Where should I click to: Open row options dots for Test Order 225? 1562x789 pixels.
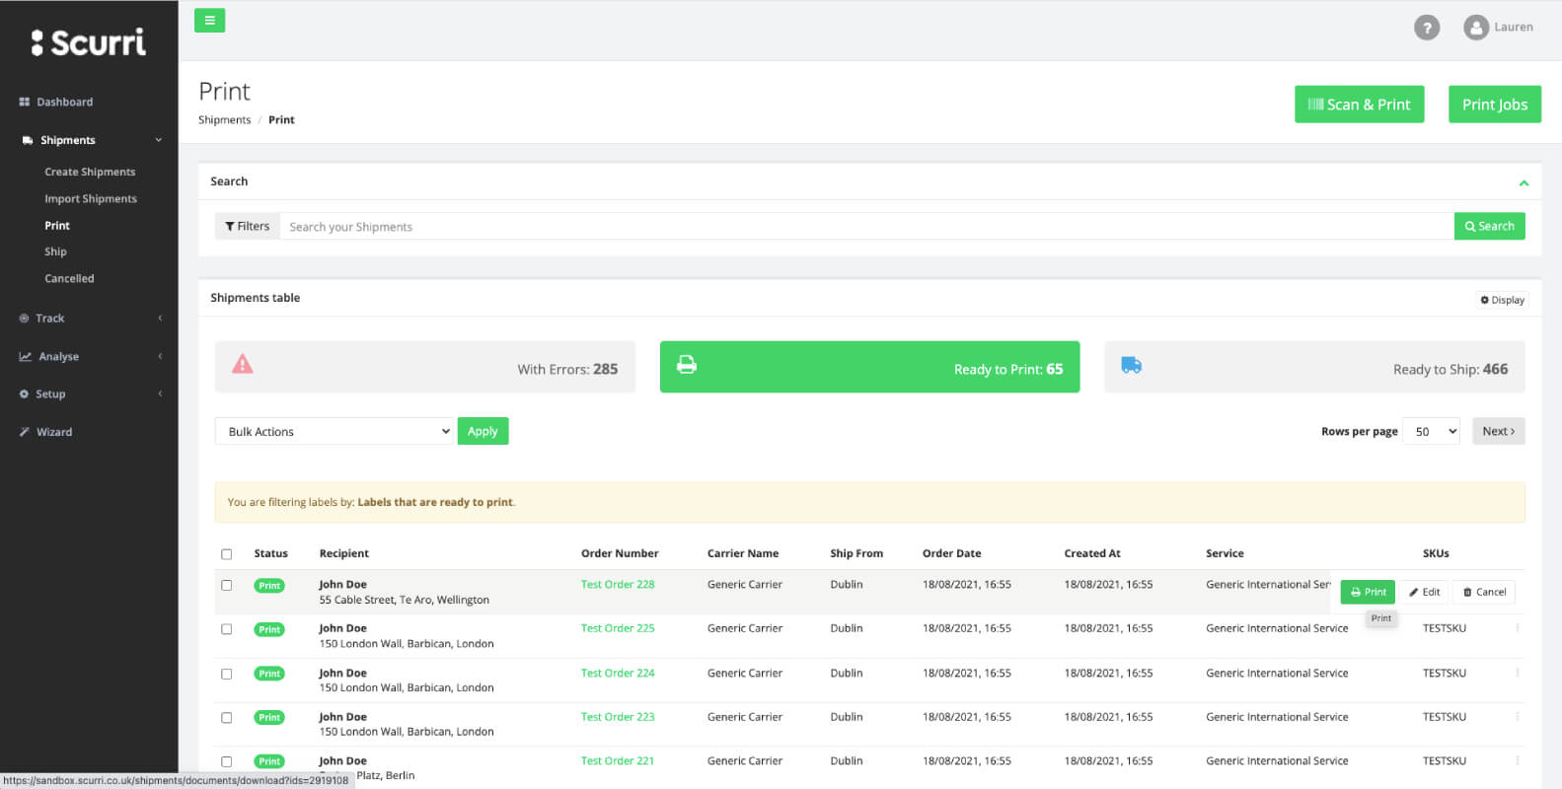[1517, 628]
